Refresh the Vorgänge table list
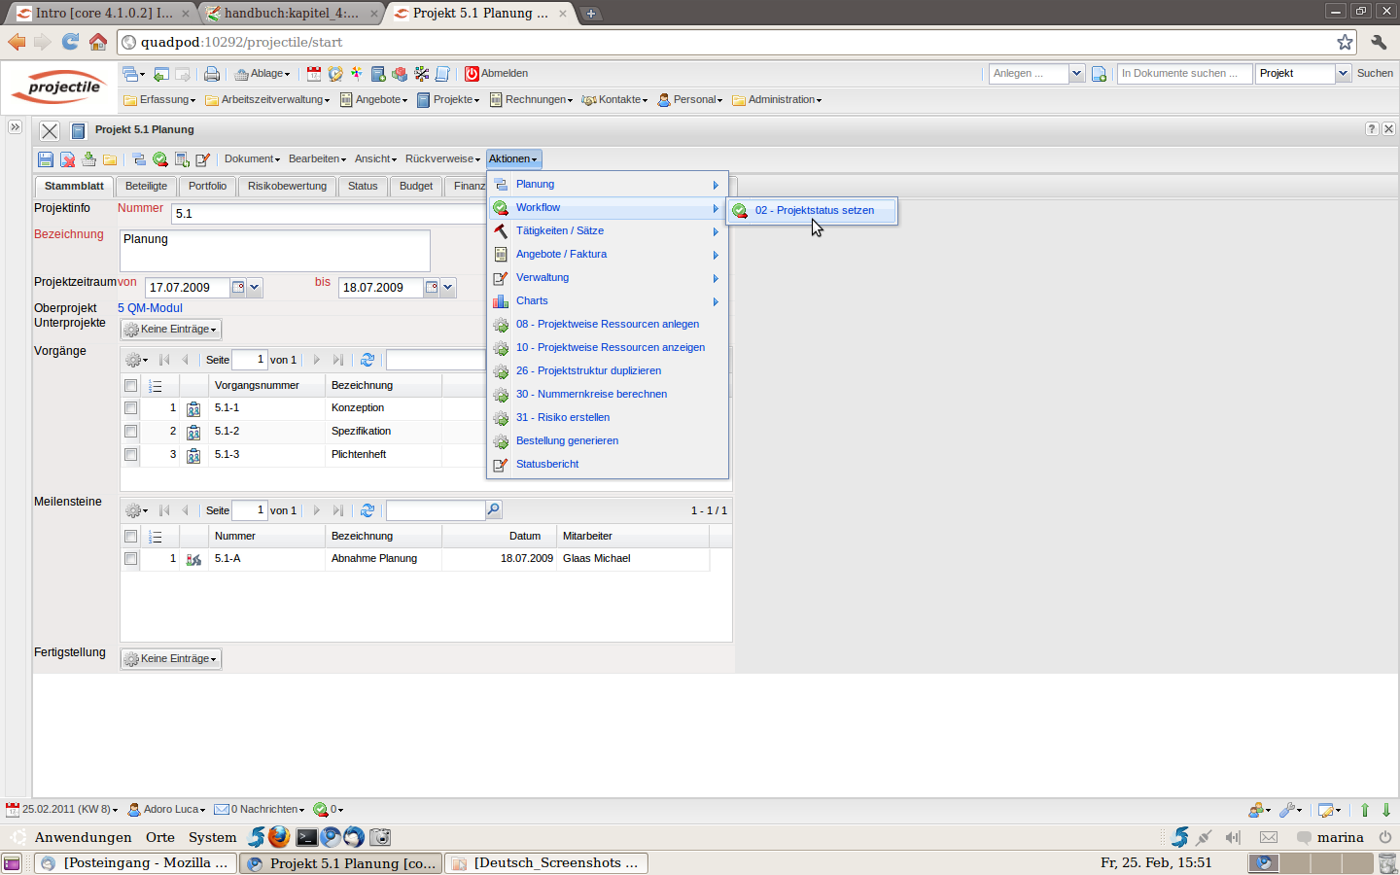Image resolution: width=1400 pixels, height=875 pixels. coord(367,360)
